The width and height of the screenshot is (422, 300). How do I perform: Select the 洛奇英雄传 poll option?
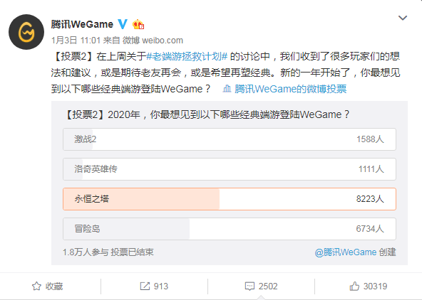[230, 169]
